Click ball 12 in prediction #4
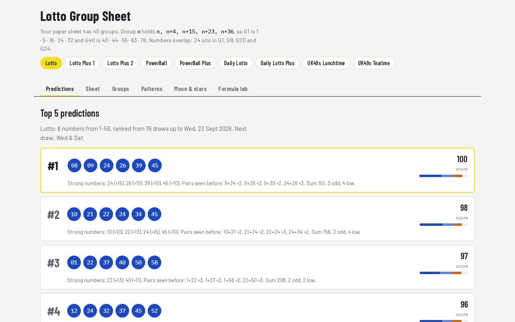 74,311
